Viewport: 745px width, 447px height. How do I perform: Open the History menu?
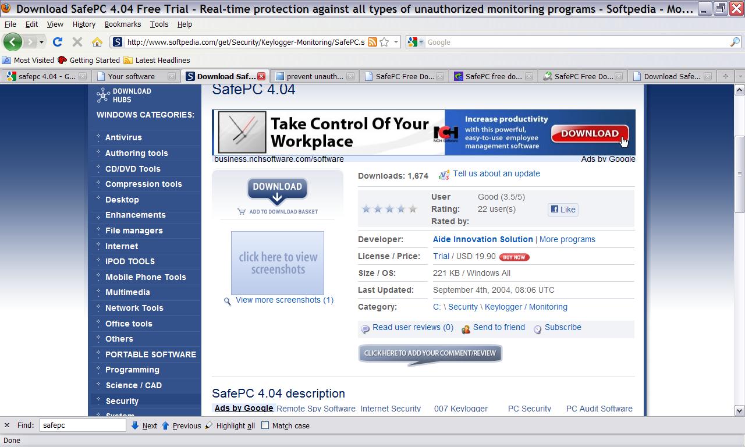[x=84, y=24]
